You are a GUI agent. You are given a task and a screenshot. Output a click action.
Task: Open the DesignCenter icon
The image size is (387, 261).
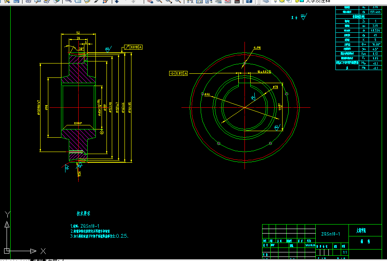pyautogui.click(x=199, y=1)
